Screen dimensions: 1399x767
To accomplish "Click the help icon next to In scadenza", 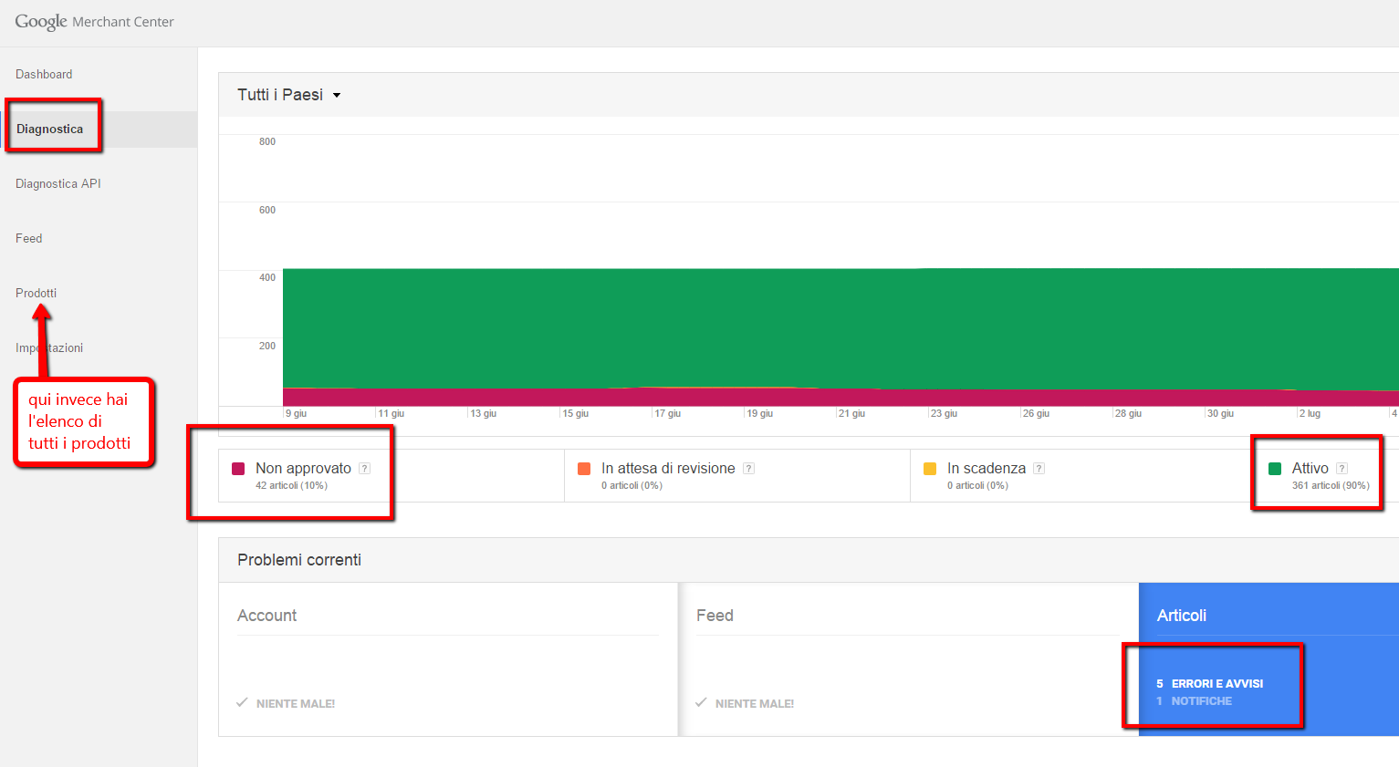I will 1039,469.
